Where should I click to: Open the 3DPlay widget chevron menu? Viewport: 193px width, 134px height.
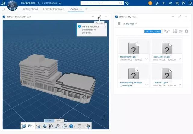[x=106, y=17]
